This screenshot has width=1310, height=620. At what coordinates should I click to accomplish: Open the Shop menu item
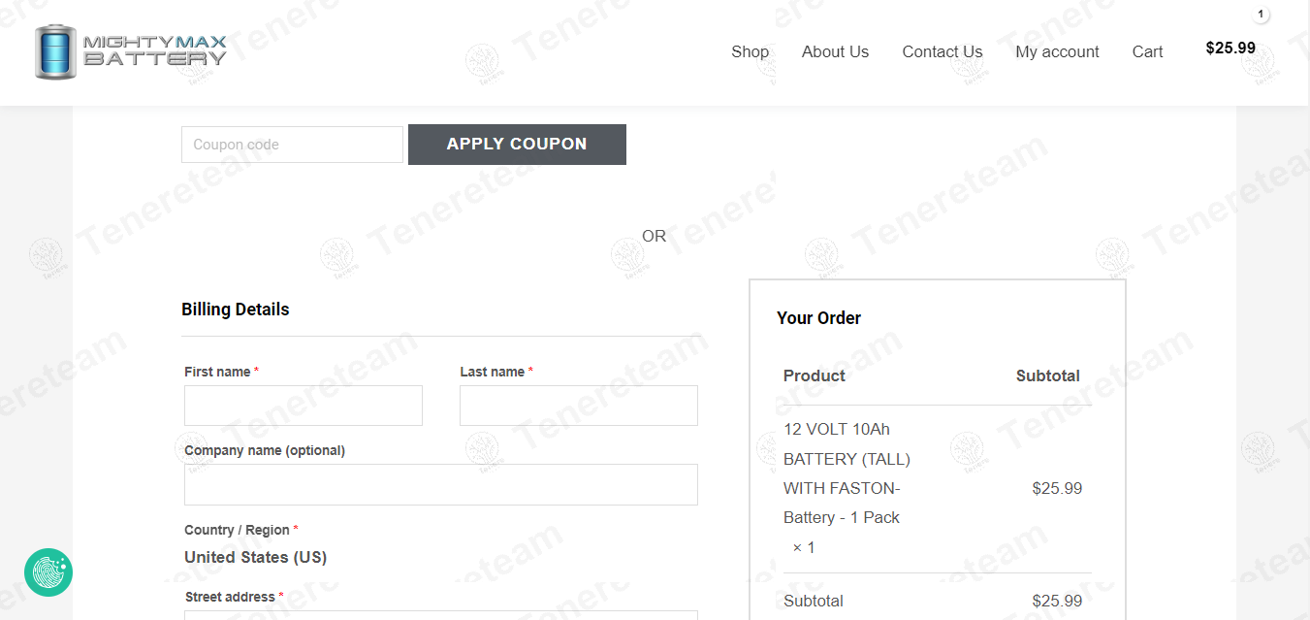750,52
